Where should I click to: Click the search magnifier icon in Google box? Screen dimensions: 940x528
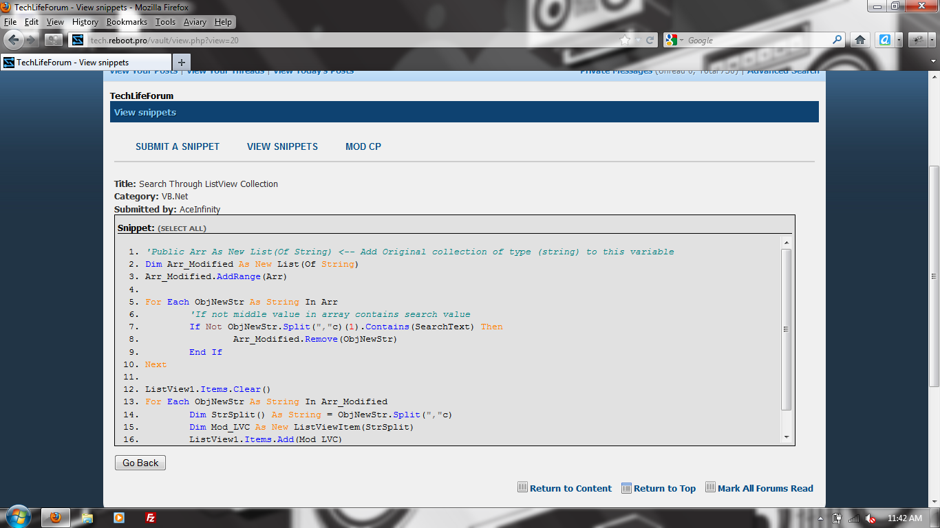[837, 40]
